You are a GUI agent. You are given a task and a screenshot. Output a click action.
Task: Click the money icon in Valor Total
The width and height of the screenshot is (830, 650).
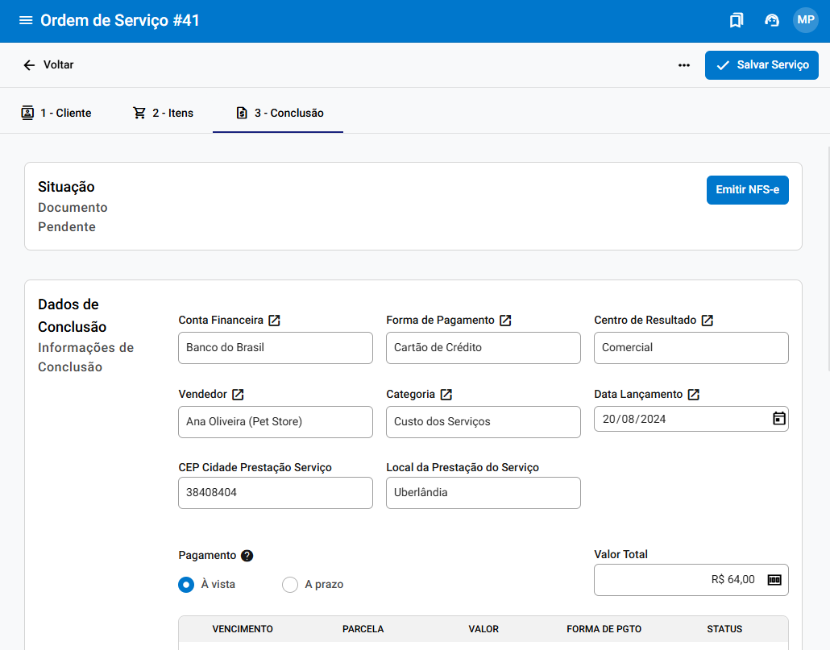click(774, 580)
